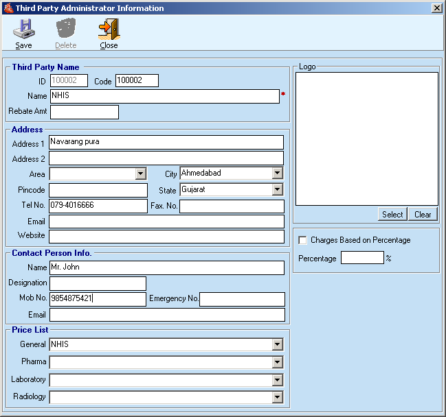Image resolution: width=446 pixels, height=417 pixels.
Task: Click the Close door icon in toolbar
Action: coord(109,29)
